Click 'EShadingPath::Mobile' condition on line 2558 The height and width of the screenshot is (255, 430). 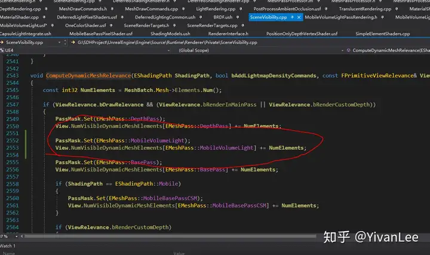(146, 184)
